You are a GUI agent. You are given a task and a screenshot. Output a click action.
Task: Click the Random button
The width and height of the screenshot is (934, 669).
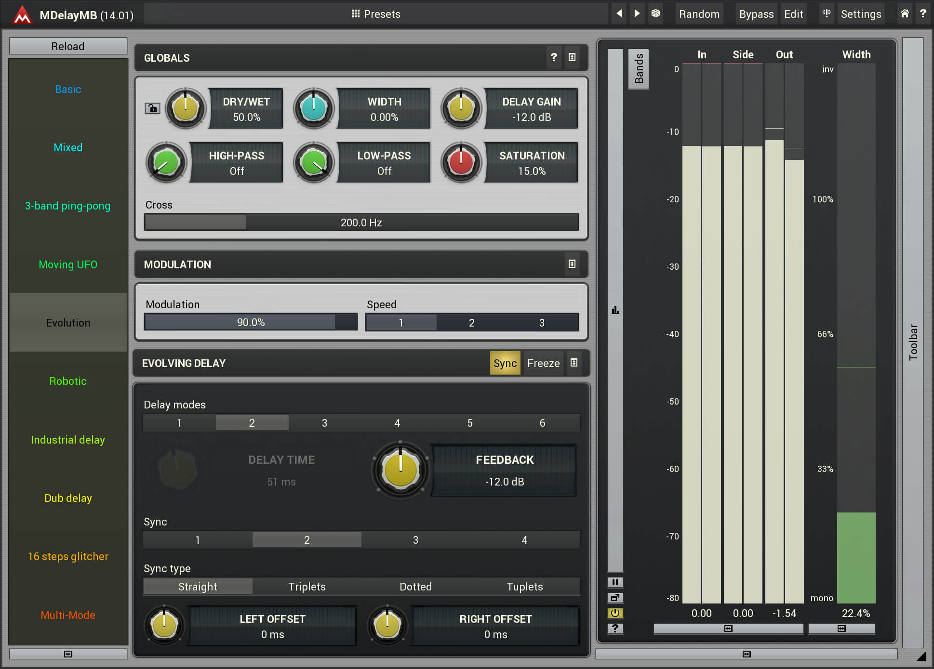[699, 14]
